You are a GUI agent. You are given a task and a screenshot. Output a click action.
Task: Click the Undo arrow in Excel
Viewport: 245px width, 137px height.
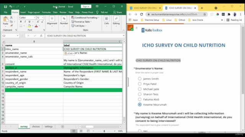[x=11, y=6]
